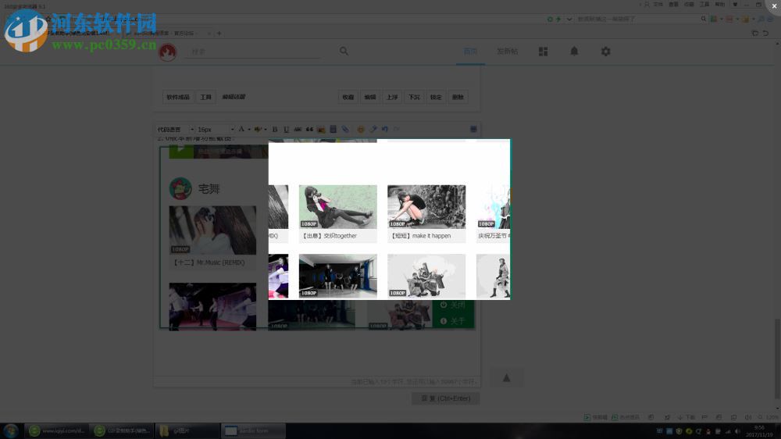This screenshot has height=439, width=781.
Task: Open the highlight color dropdown
Action: [260, 129]
